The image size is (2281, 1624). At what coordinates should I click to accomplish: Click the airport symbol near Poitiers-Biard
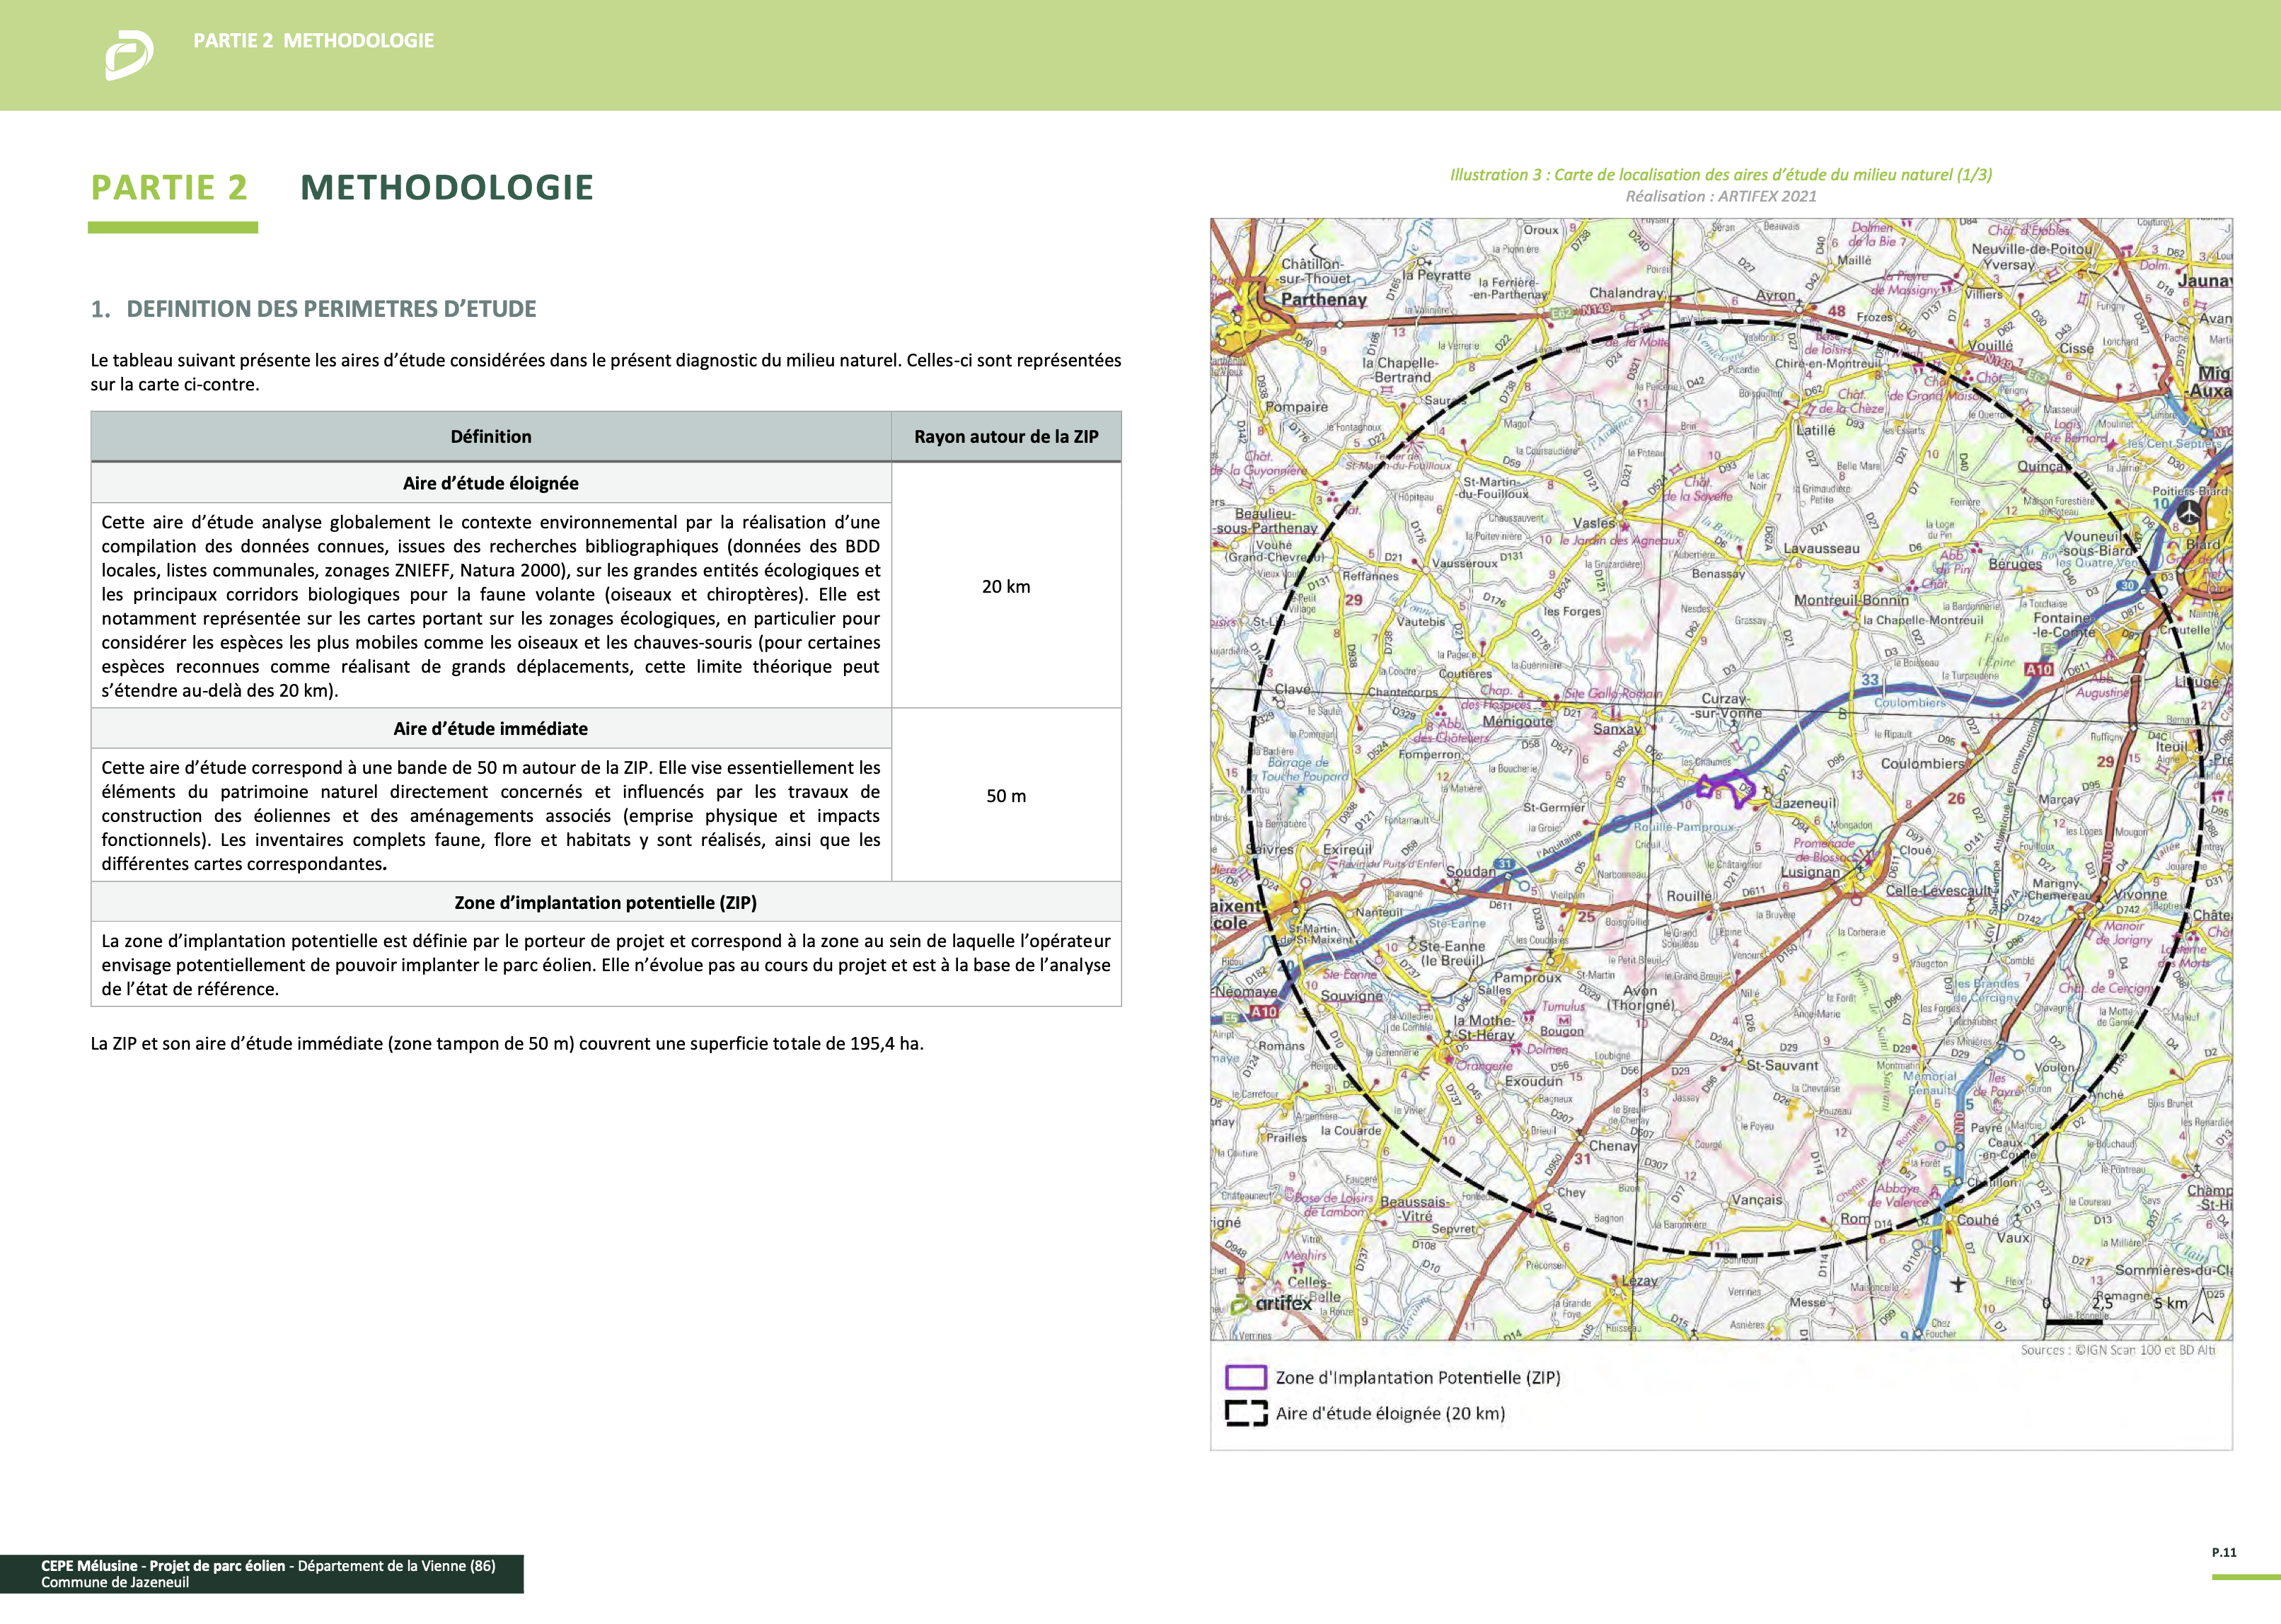pos(2189,513)
